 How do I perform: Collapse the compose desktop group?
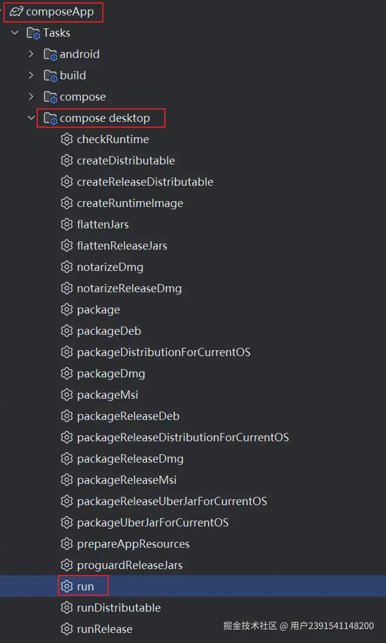click(31, 118)
